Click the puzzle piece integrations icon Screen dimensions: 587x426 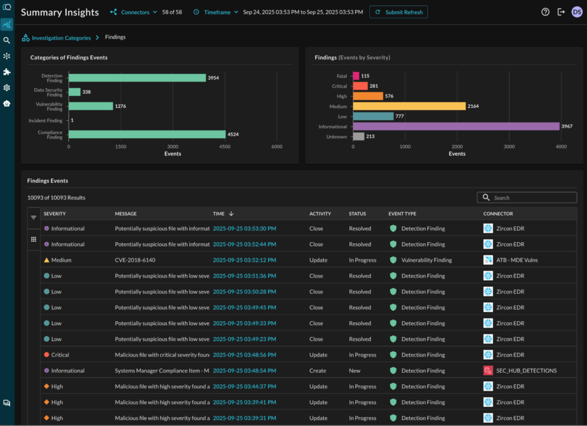click(x=7, y=72)
